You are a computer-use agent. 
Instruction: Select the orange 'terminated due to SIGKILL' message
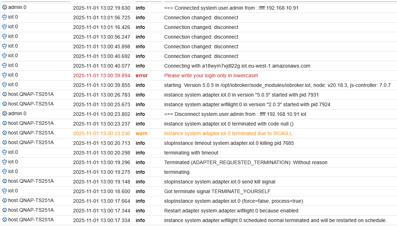(x=228, y=133)
